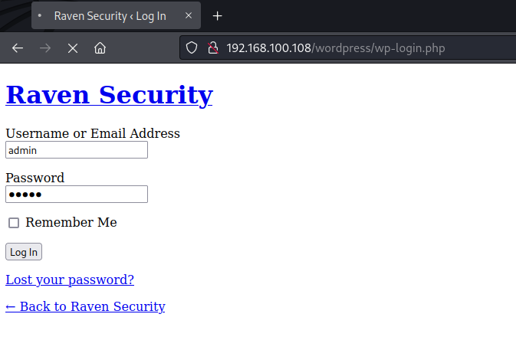The height and width of the screenshot is (350, 516).
Task: Click the username field containing admin
Action: point(77,151)
